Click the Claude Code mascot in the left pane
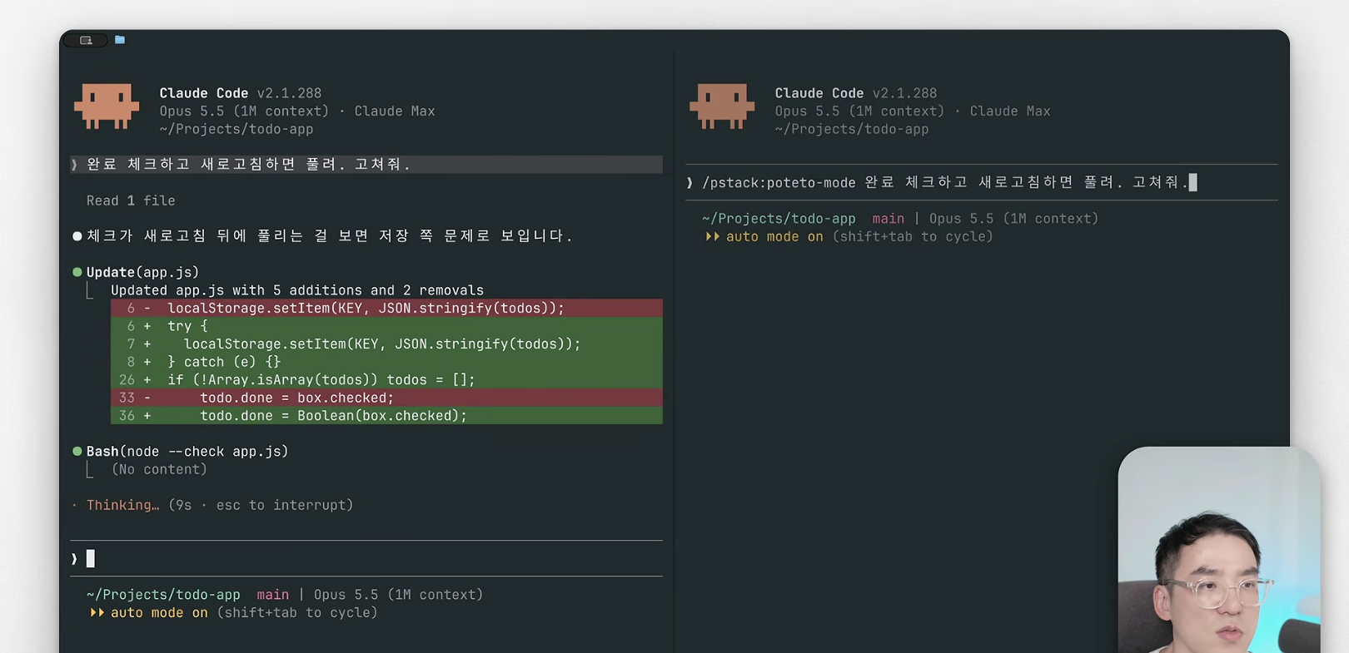The image size is (1349, 653). tap(107, 106)
